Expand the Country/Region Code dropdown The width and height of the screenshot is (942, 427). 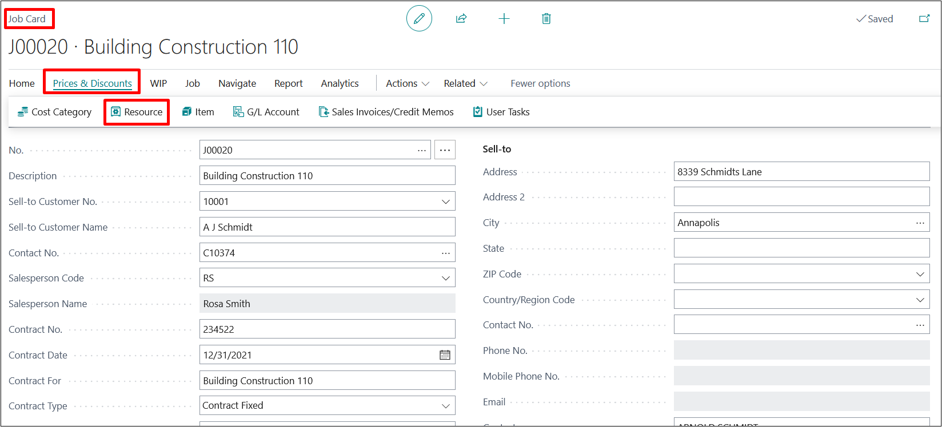920,300
